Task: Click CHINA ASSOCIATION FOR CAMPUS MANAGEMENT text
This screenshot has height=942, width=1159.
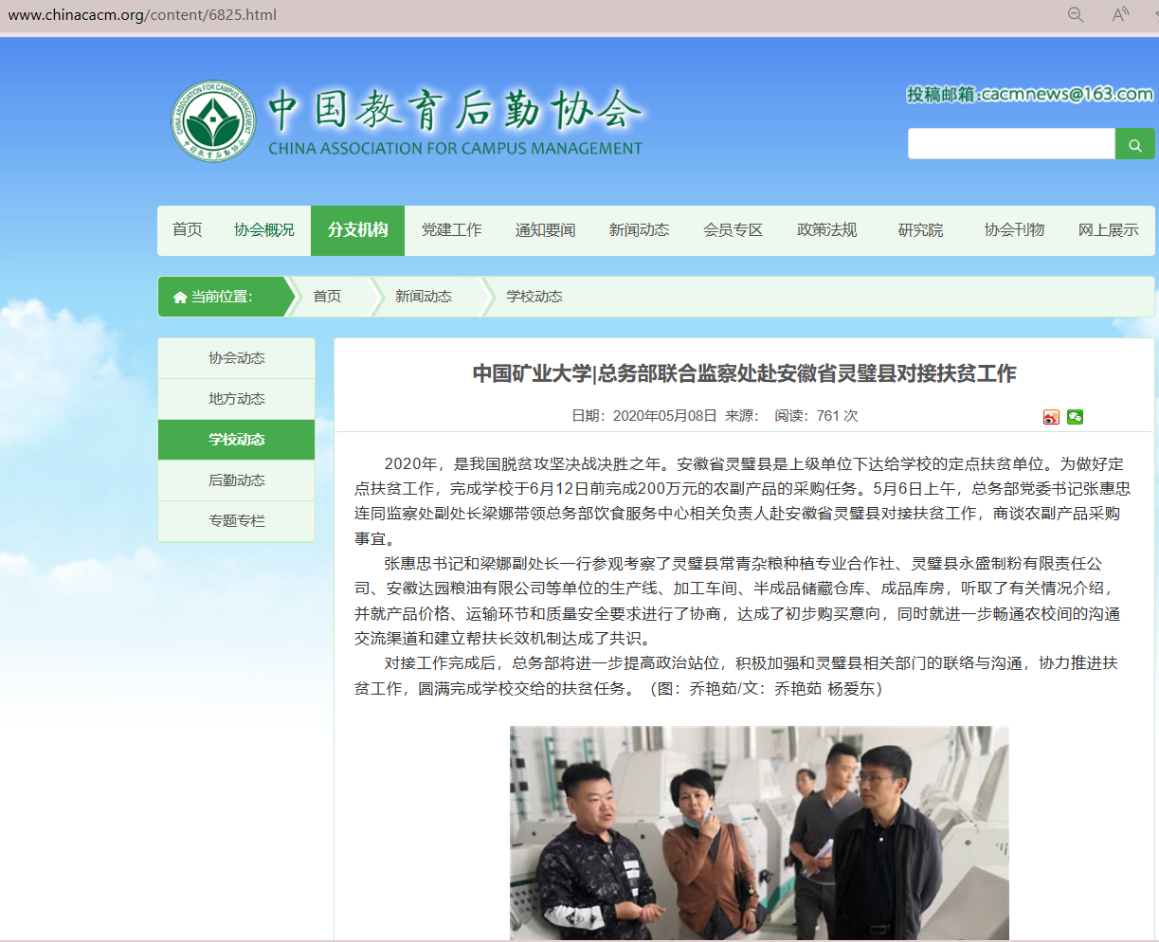Action: click(x=455, y=149)
